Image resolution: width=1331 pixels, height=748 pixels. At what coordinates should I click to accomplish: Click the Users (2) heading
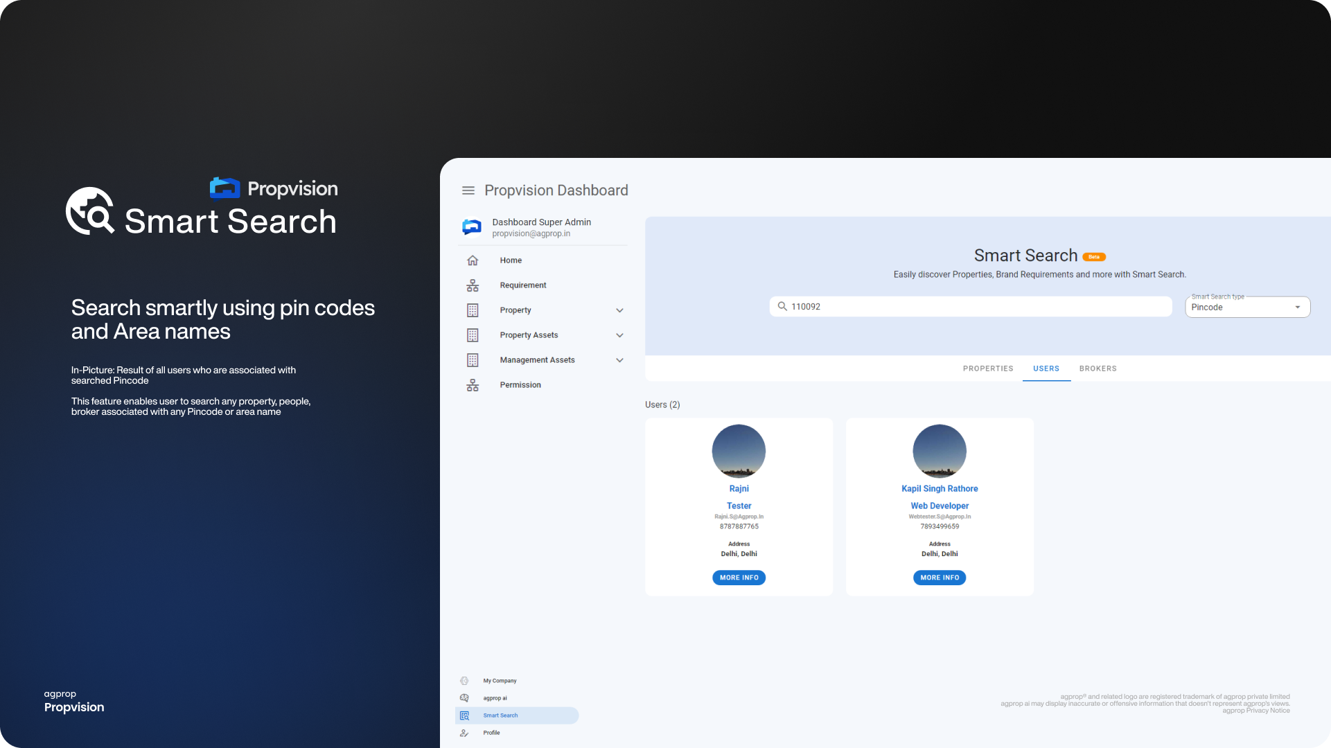pos(662,404)
